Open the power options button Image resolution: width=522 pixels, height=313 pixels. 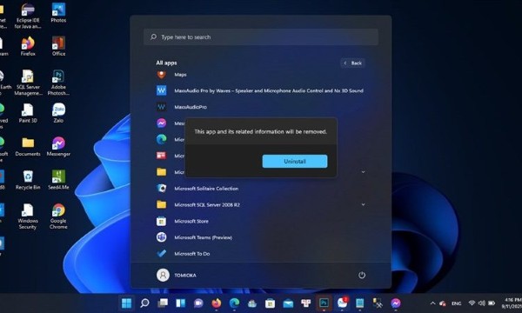(x=362, y=275)
